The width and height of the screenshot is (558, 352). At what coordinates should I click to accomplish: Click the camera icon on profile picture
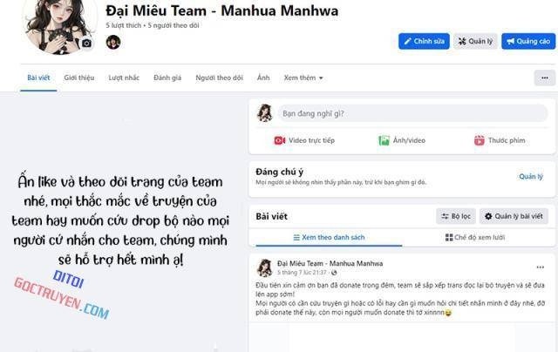point(86,43)
